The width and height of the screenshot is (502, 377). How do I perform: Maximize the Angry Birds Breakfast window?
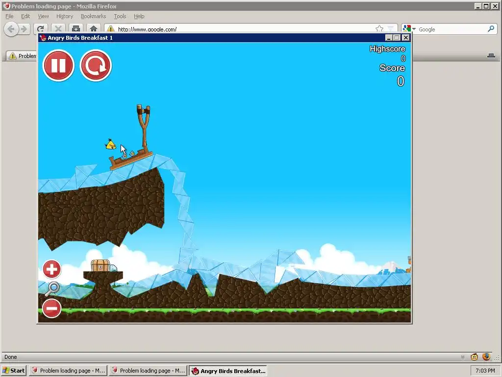[x=397, y=38]
